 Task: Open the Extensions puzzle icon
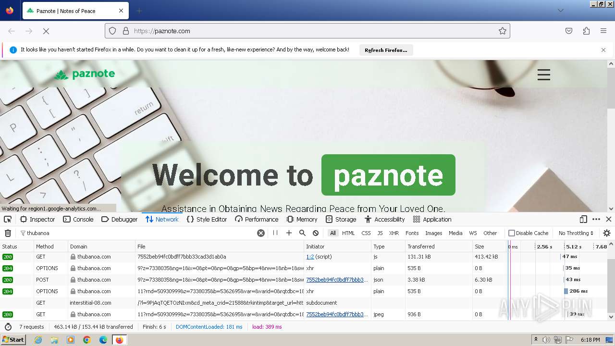tap(586, 31)
